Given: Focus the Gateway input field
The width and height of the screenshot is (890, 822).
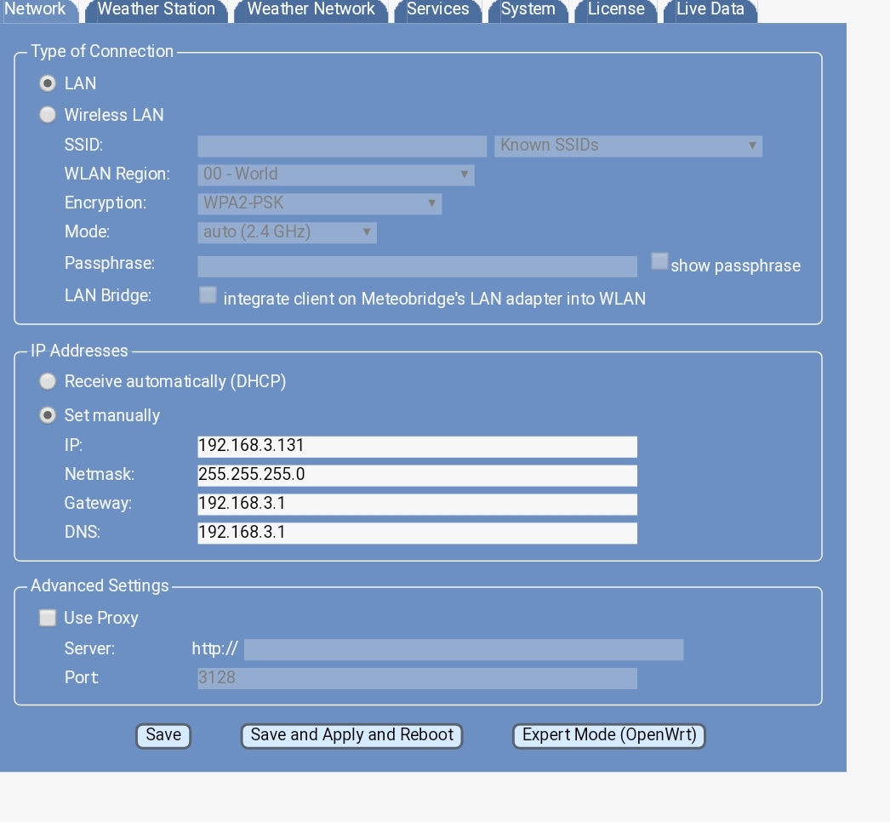Looking at the screenshot, I should [x=417, y=504].
